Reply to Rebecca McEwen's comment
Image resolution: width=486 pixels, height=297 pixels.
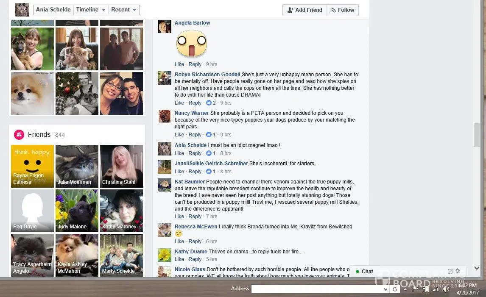(x=195, y=241)
